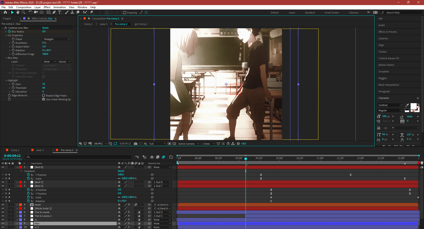Image resolution: width=424 pixels, height=229 pixels.
Task: Select the Horizontal Type tool
Action: click(x=60, y=12)
